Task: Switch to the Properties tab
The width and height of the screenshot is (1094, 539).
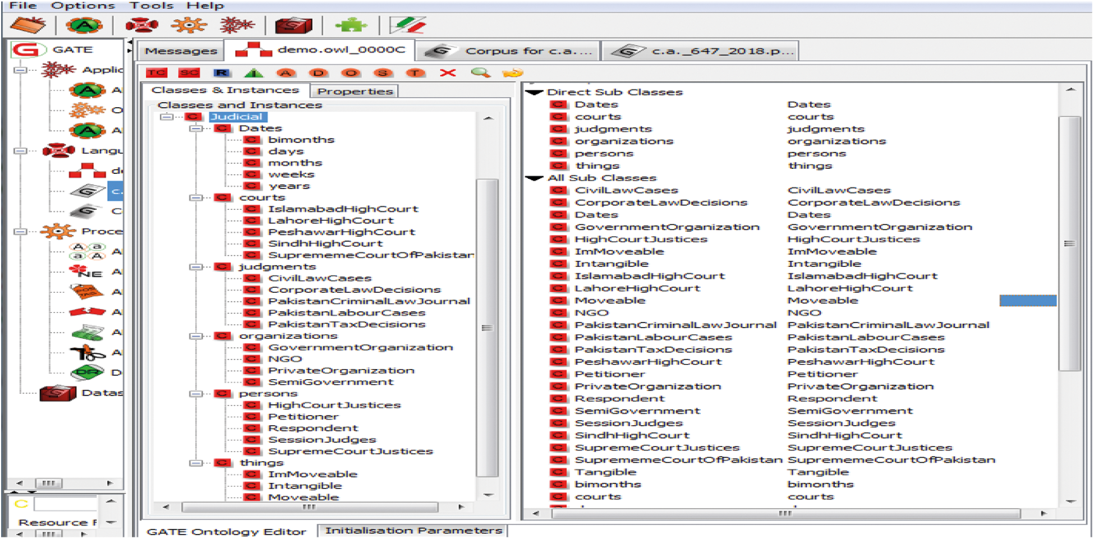Action: click(355, 91)
